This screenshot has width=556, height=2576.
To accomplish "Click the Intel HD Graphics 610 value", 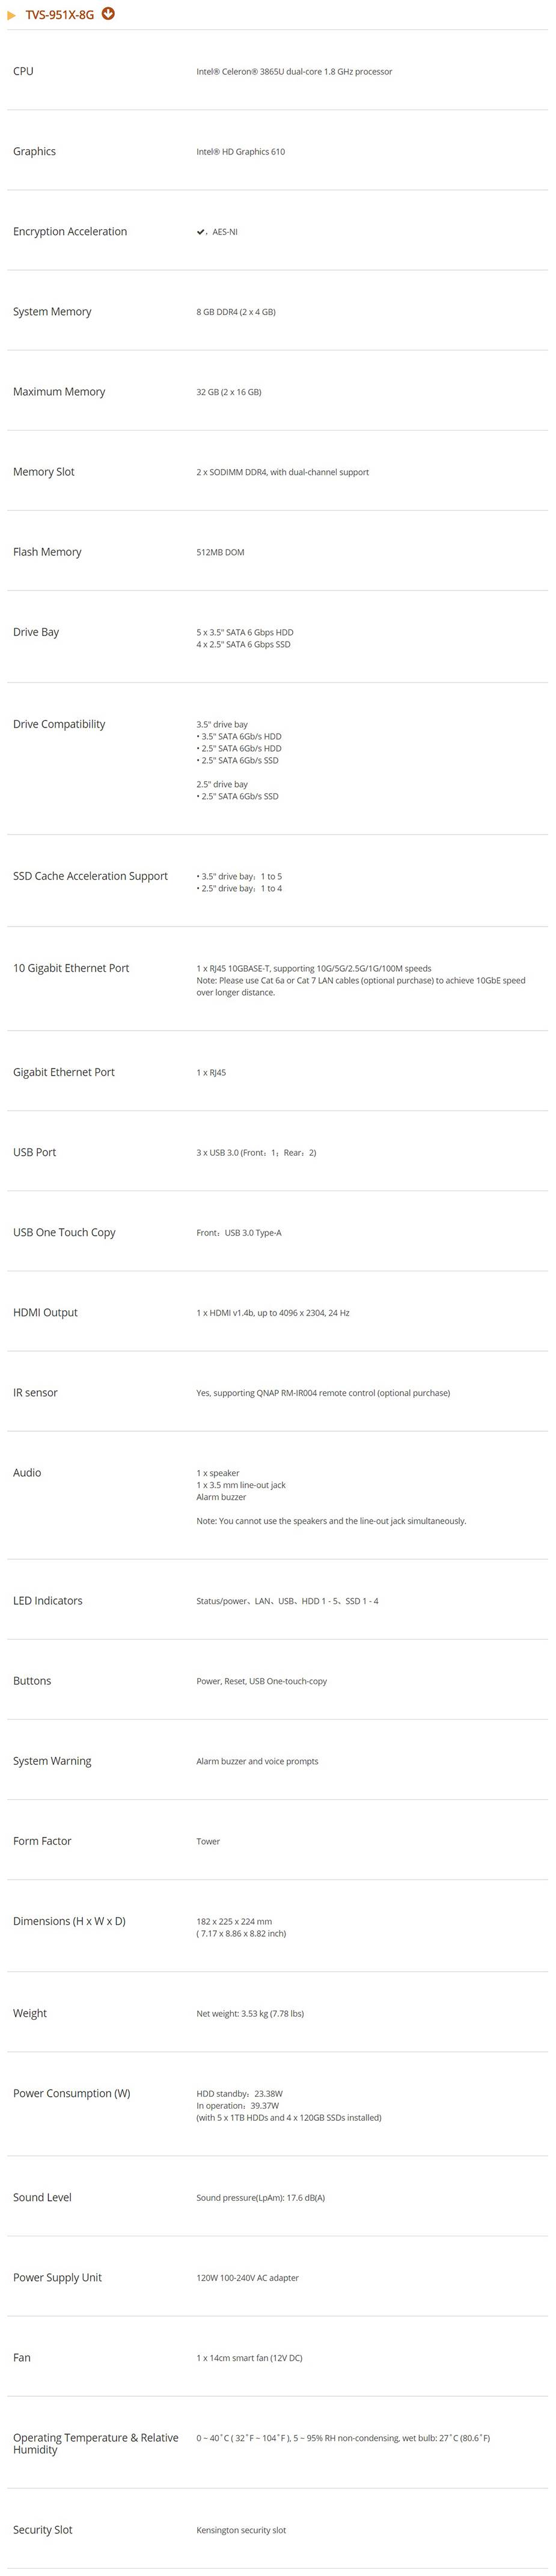I will pos(240,152).
